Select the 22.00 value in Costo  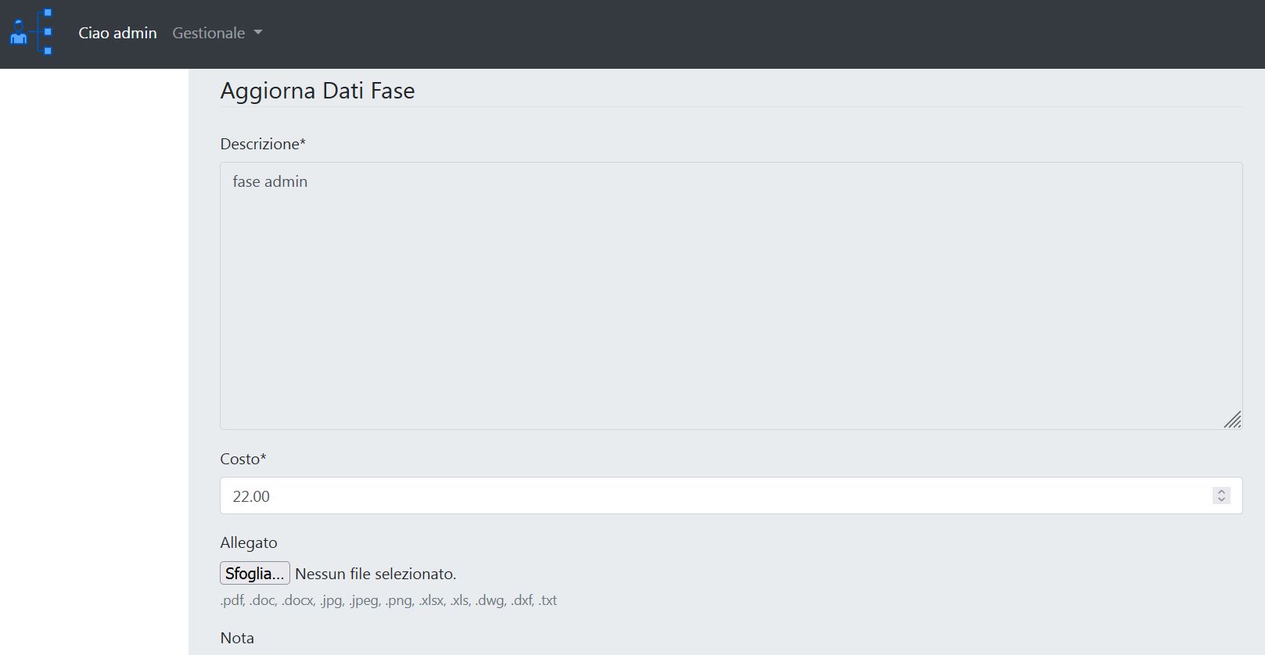pos(251,496)
